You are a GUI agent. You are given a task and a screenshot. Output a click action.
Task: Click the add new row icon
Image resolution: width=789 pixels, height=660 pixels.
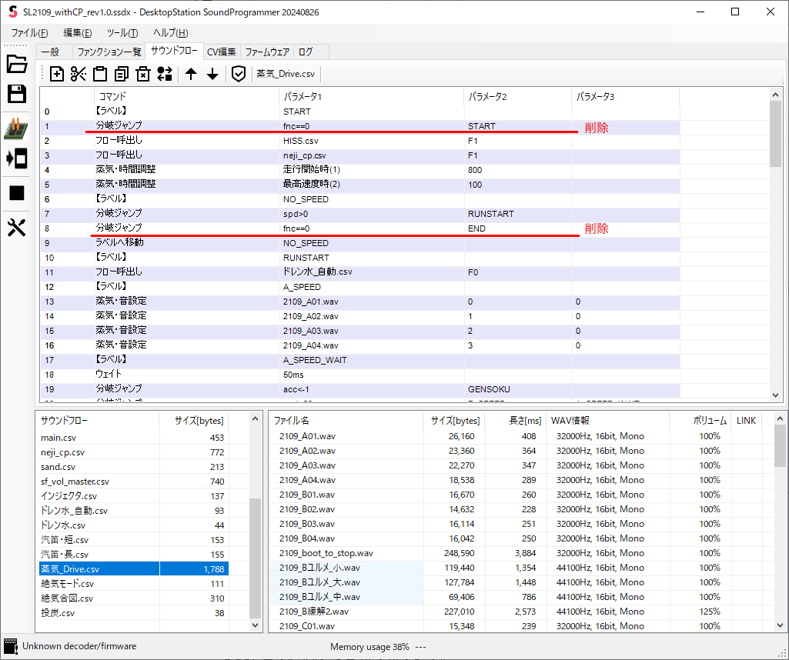point(57,74)
